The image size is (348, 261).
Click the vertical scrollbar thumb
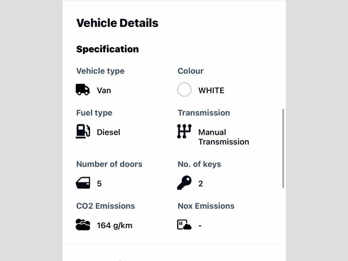coord(283,149)
